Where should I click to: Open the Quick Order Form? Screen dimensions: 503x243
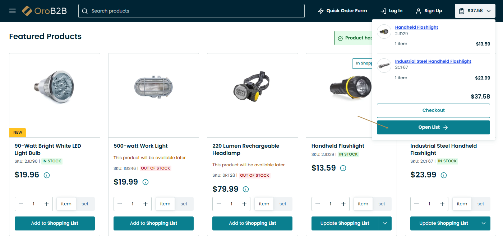pos(342,11)
